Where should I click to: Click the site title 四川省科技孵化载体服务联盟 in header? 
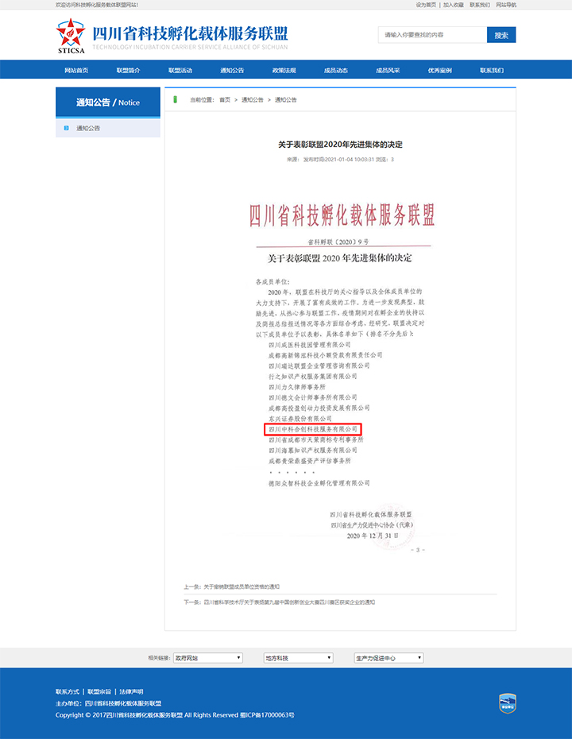coord(190,34)
